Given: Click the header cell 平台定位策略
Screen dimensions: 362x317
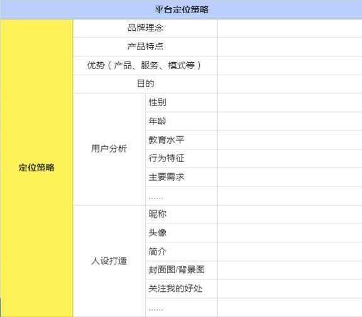Looking at the screenshot, I should (181, 9).
